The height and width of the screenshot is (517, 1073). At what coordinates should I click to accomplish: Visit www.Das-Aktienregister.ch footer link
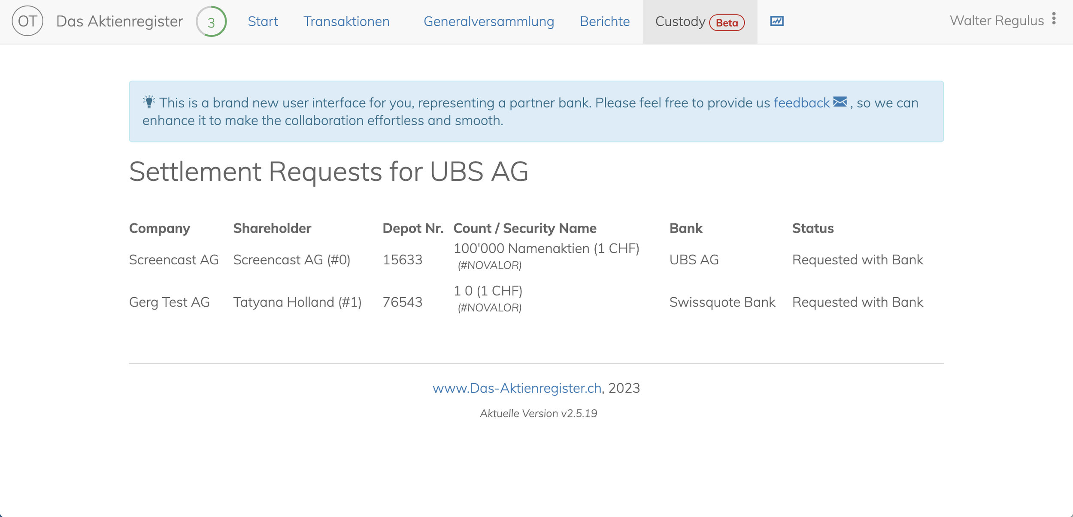coord(517,388)
